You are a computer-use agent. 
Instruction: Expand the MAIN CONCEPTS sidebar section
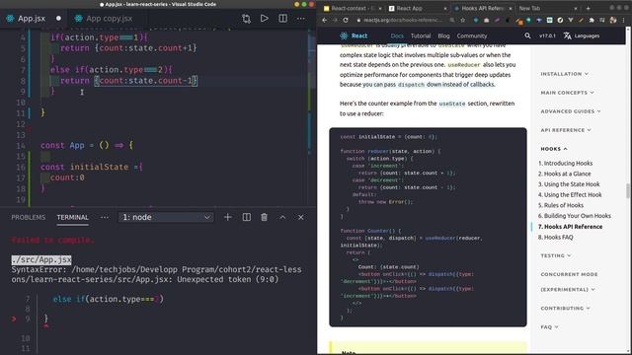pyautogui.click(x=567, y=93)
